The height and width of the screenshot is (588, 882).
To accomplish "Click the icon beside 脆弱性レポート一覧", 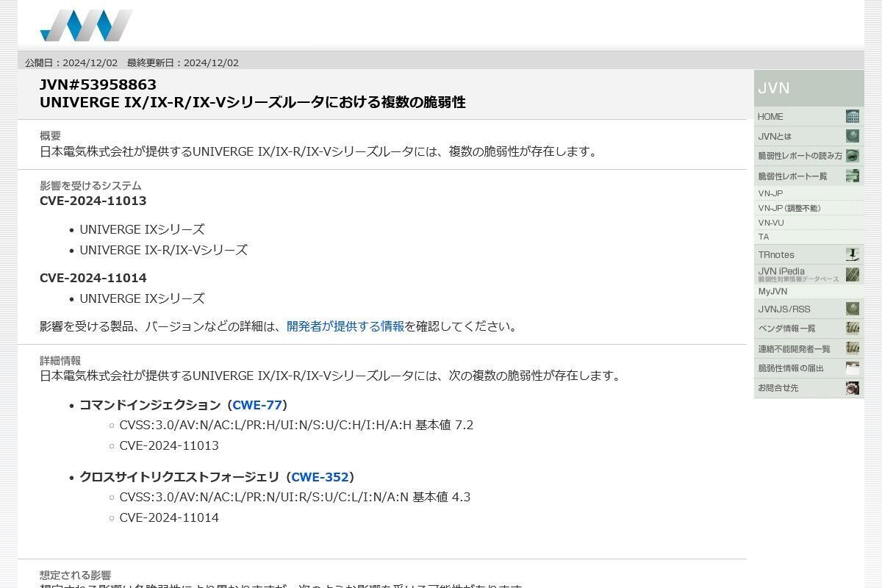I will point(853,176).
